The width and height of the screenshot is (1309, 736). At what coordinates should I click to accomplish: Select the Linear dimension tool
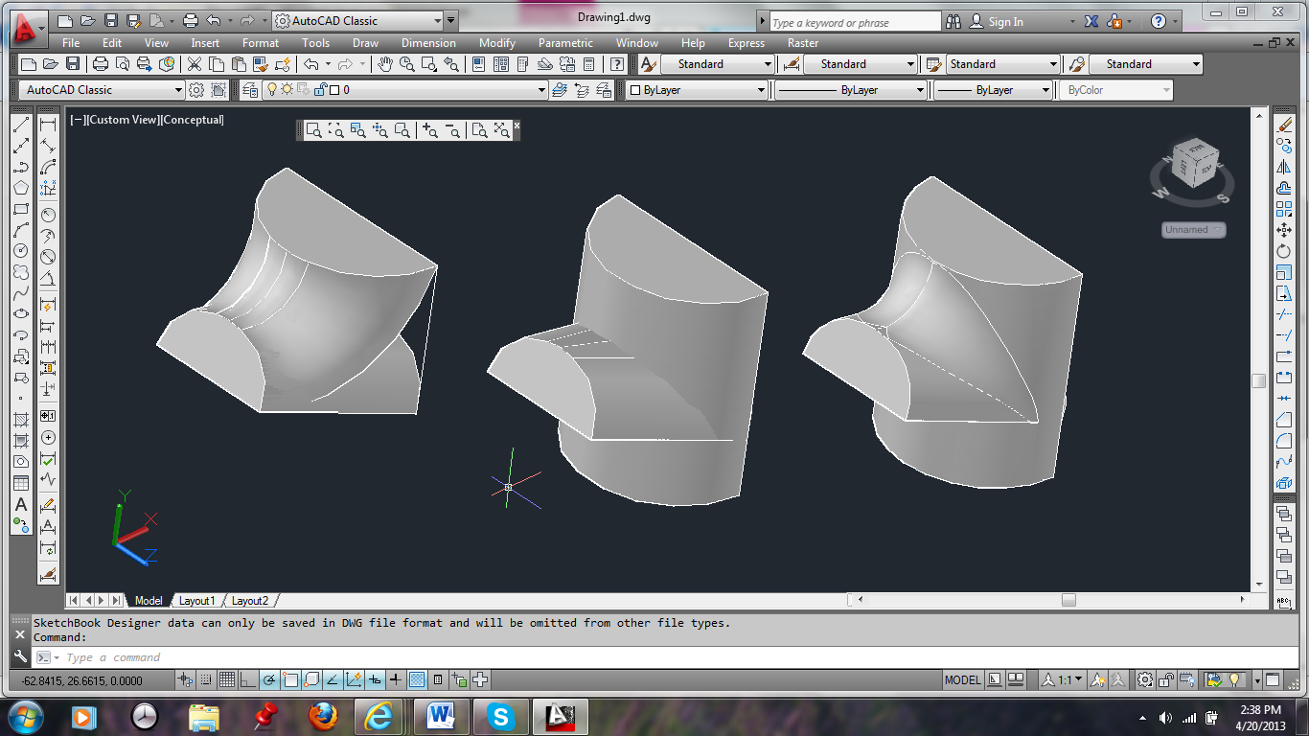pyautogui.click(x=48, y=125)
